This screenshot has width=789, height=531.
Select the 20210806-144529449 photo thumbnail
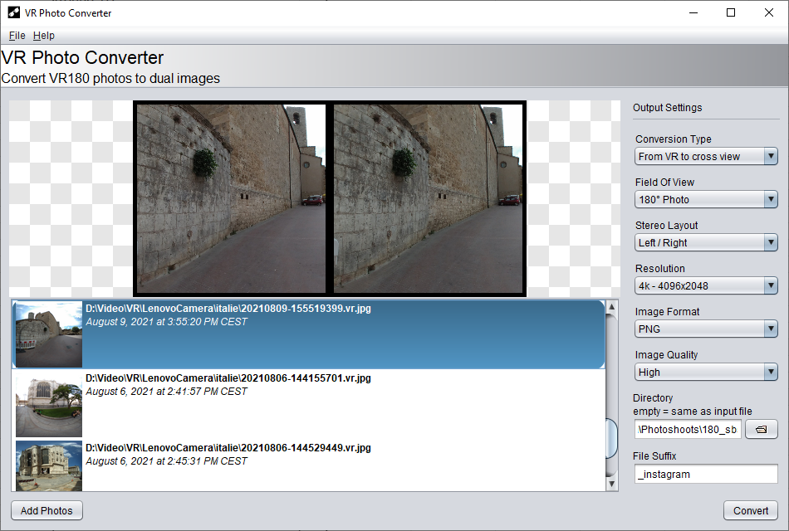click(x=49, y=465)
